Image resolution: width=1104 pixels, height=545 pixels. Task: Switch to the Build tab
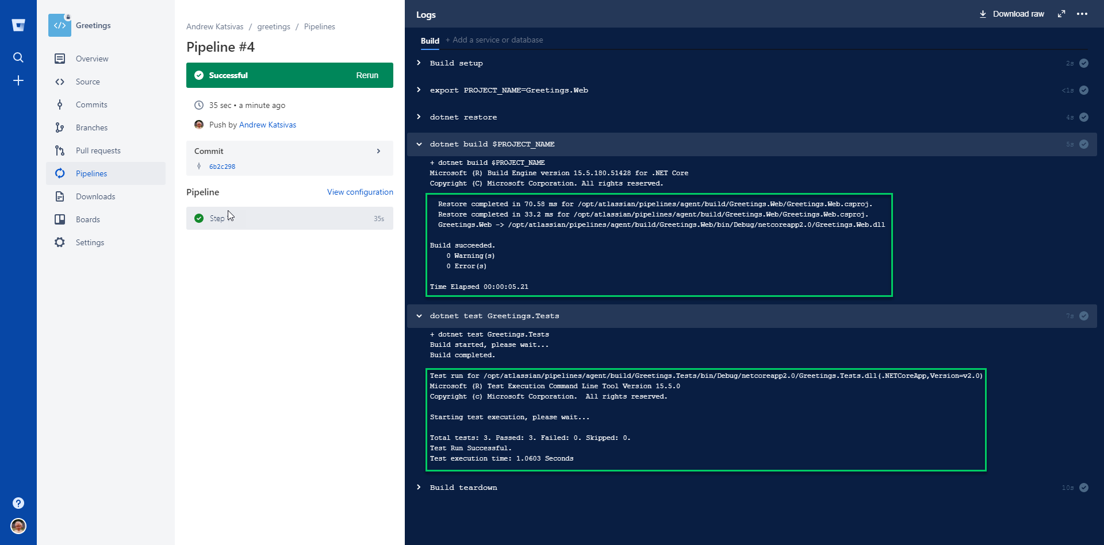point(430,40)
